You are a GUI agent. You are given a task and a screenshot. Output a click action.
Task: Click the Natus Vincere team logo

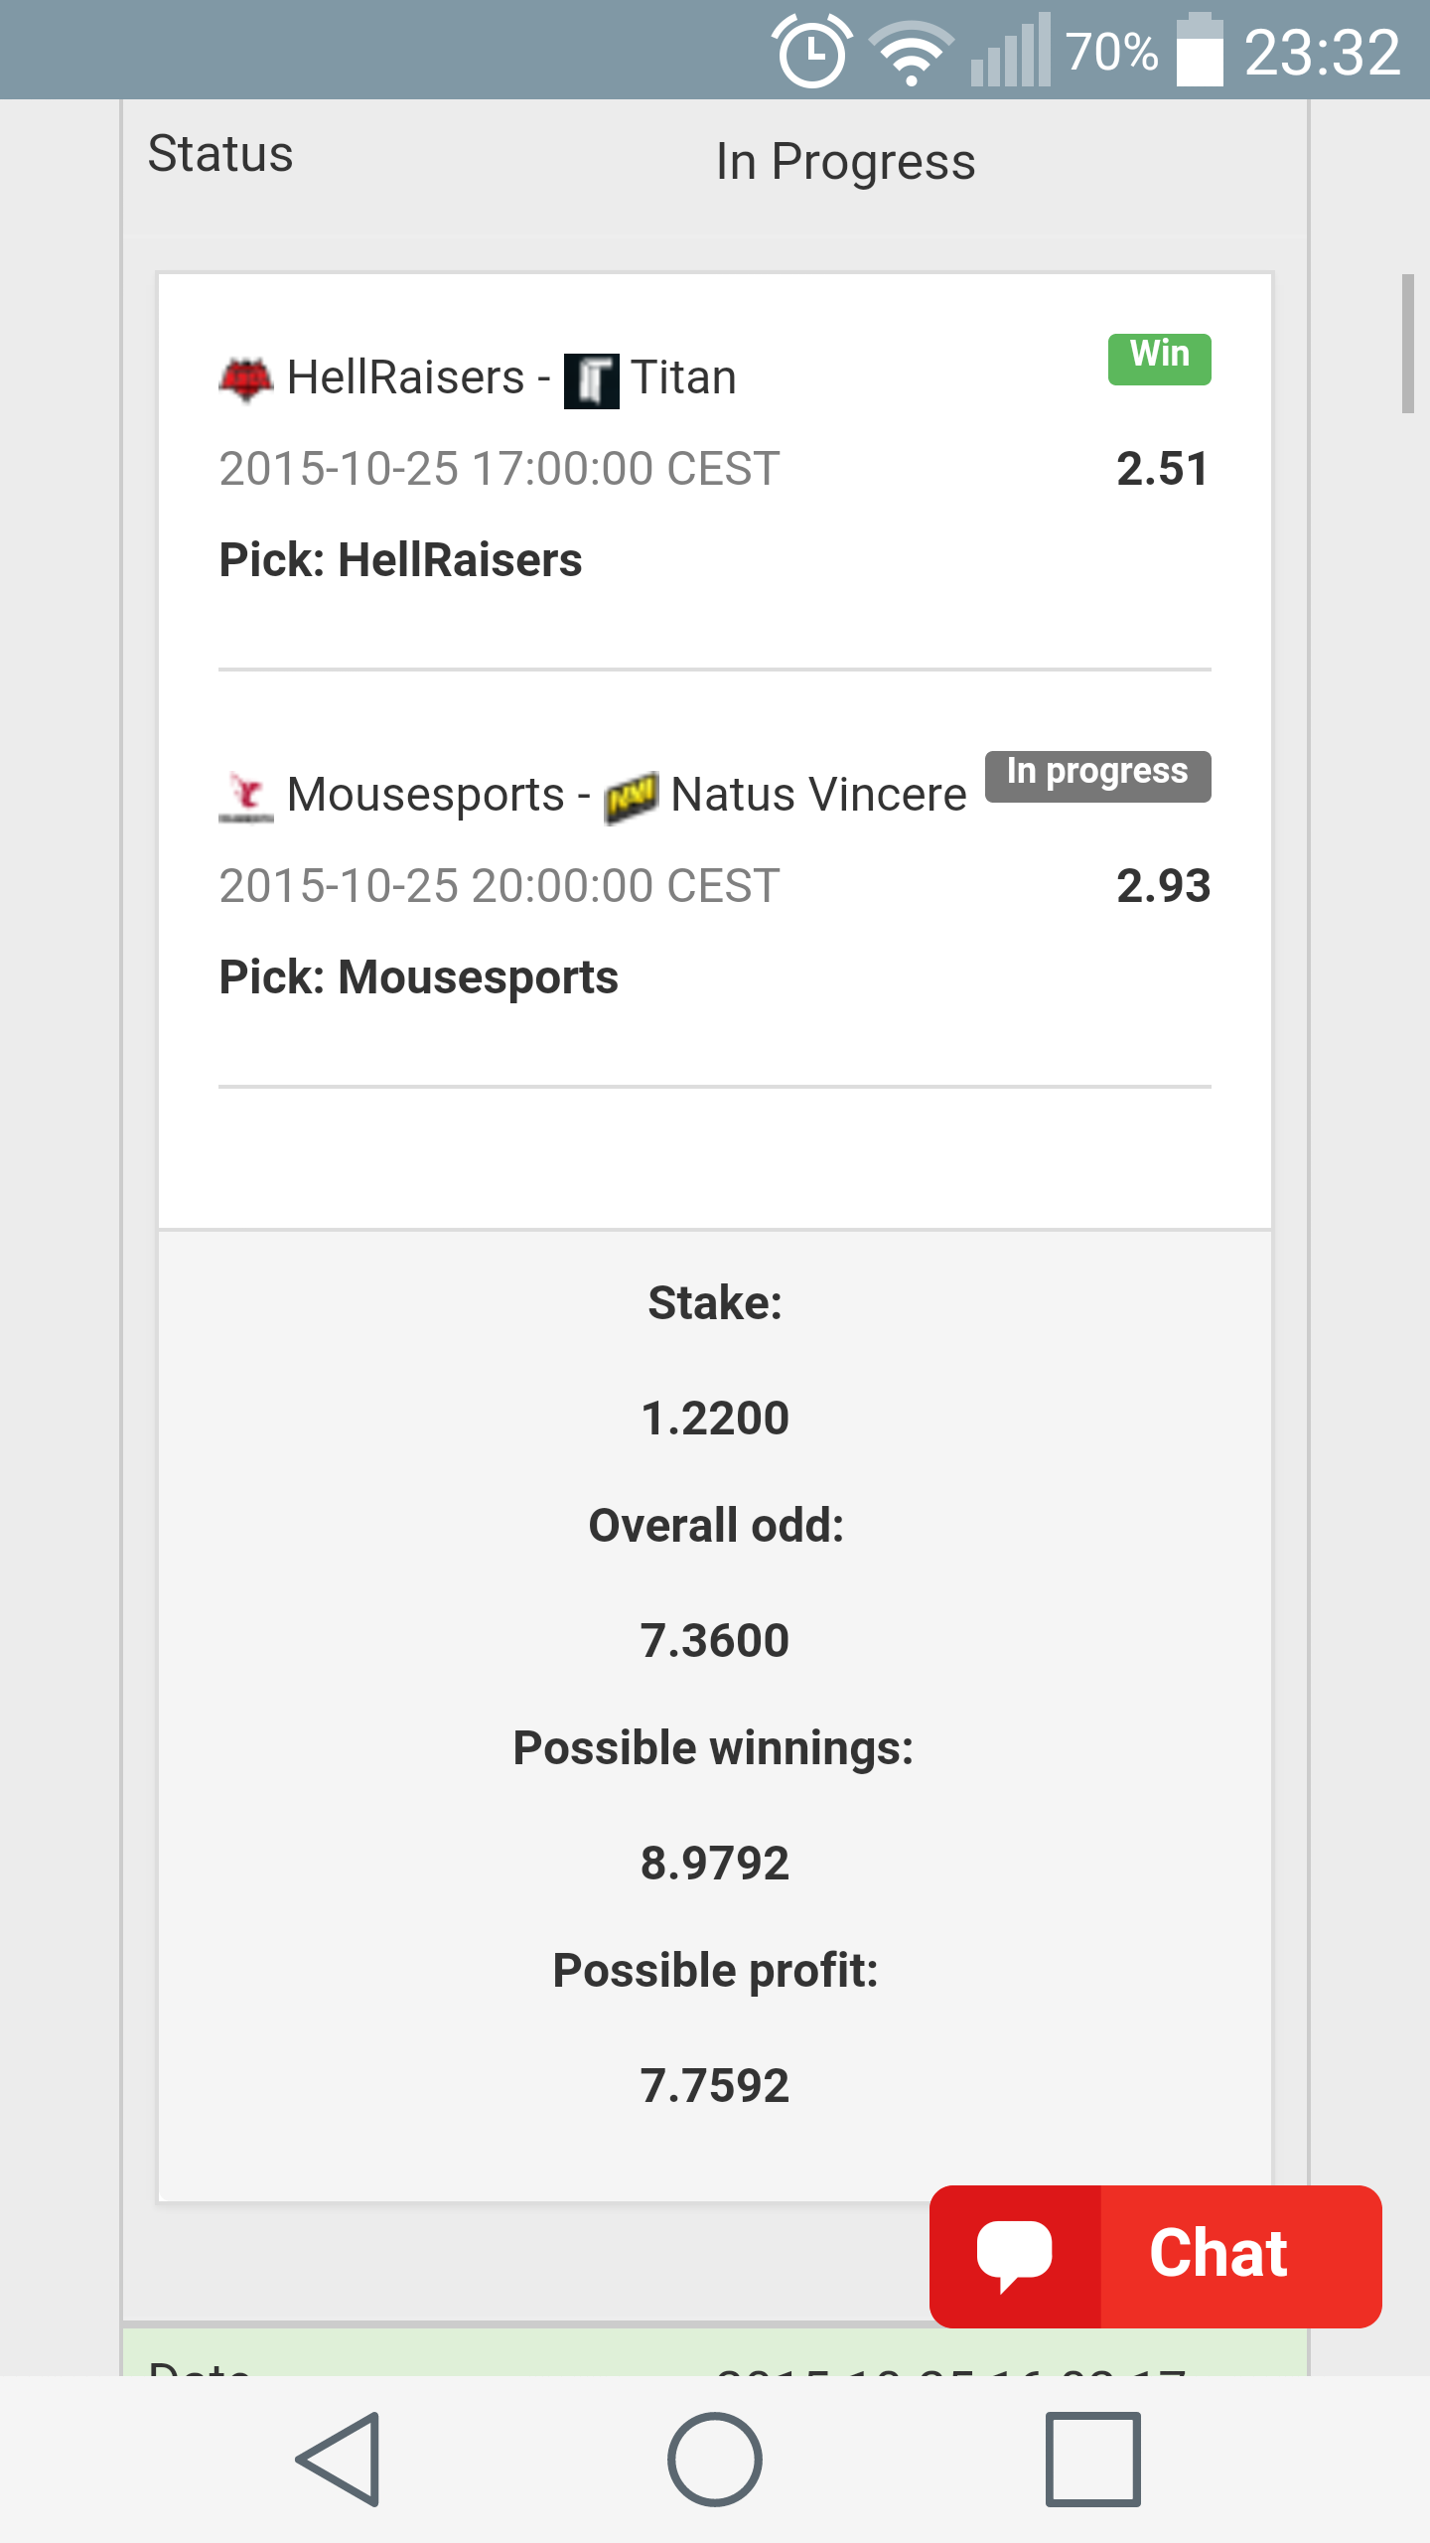632,798
